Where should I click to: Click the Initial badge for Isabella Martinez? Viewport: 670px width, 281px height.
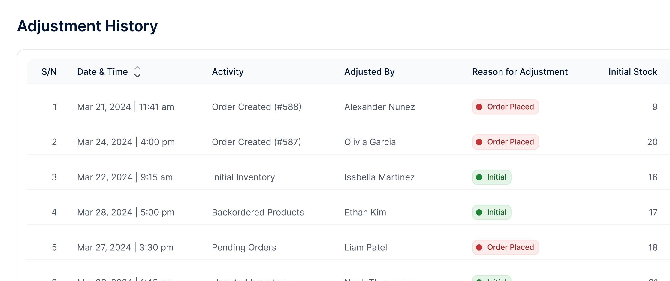(491, 177)
